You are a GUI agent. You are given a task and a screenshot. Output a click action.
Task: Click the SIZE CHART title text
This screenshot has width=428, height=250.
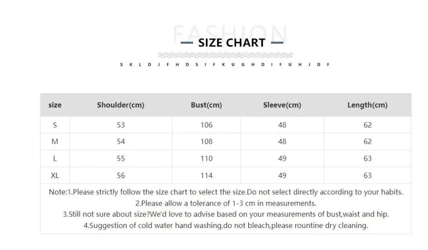[232, 43]
